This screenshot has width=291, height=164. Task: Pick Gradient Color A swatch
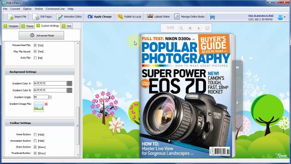[x=70, y=83]
